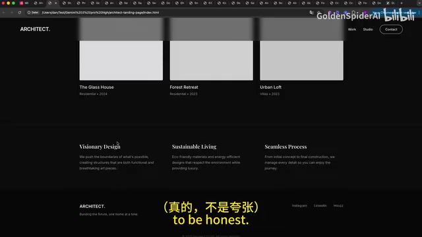Switch to the first tab with the pink icon
Viewport: 422px width, 237px height.
[24, 3]
